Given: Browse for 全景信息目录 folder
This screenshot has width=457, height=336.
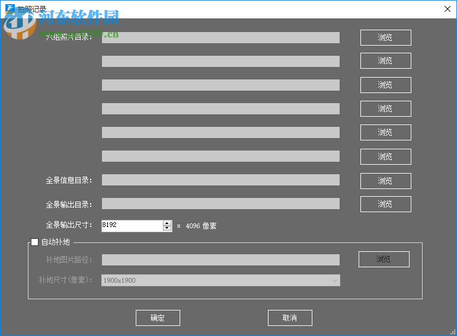Looking at the screenshot, I should pyautogui.click(x=386, y=181).
